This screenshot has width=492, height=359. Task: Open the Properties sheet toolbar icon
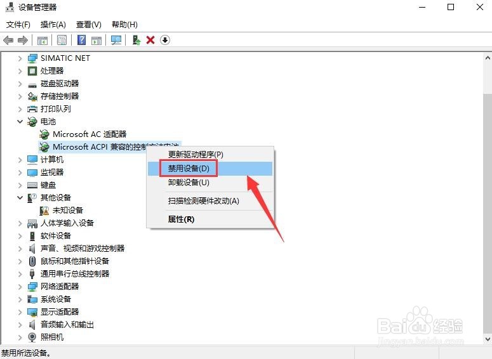62,40
